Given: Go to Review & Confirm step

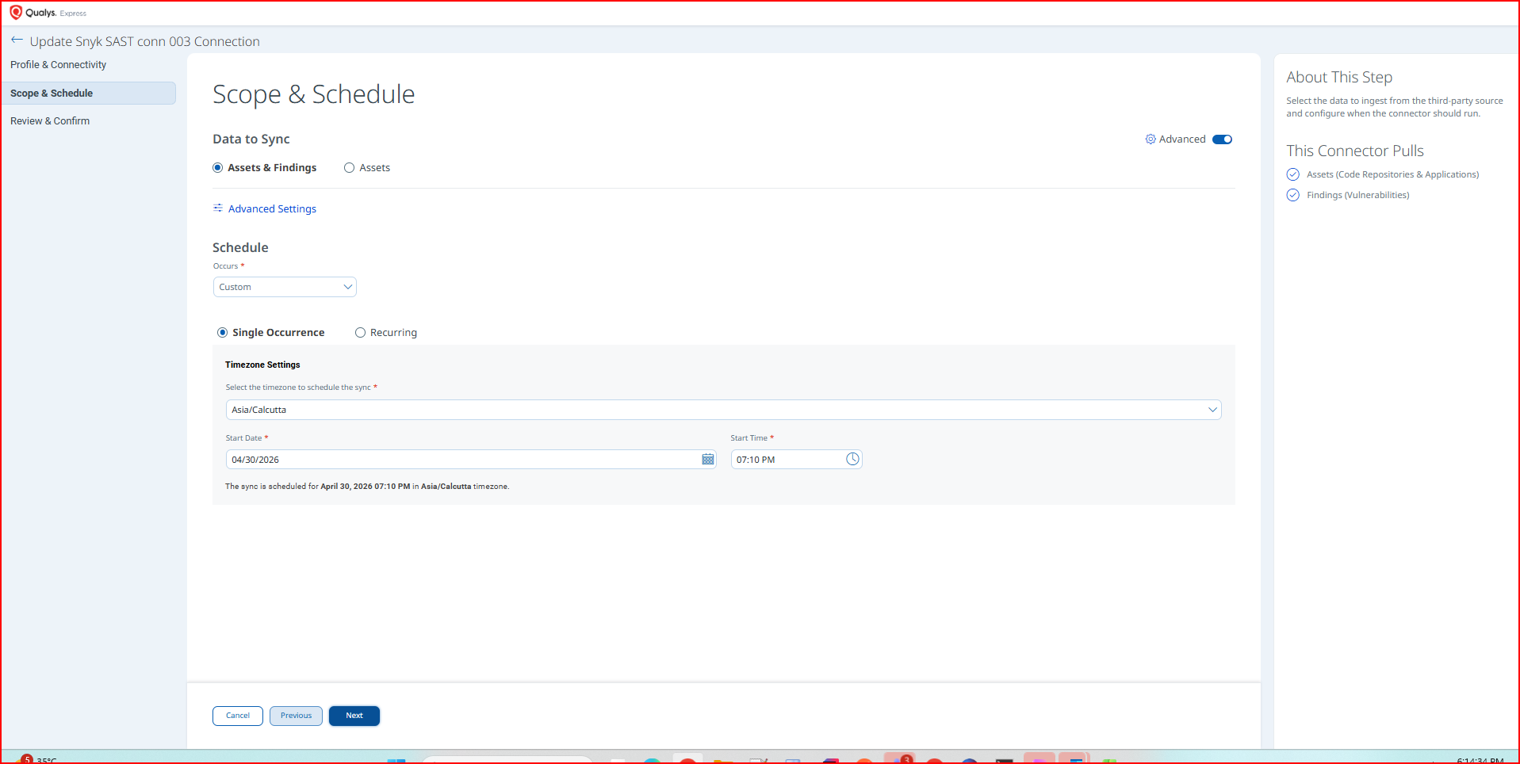Looking at the screenshot, I should (50, 121).
